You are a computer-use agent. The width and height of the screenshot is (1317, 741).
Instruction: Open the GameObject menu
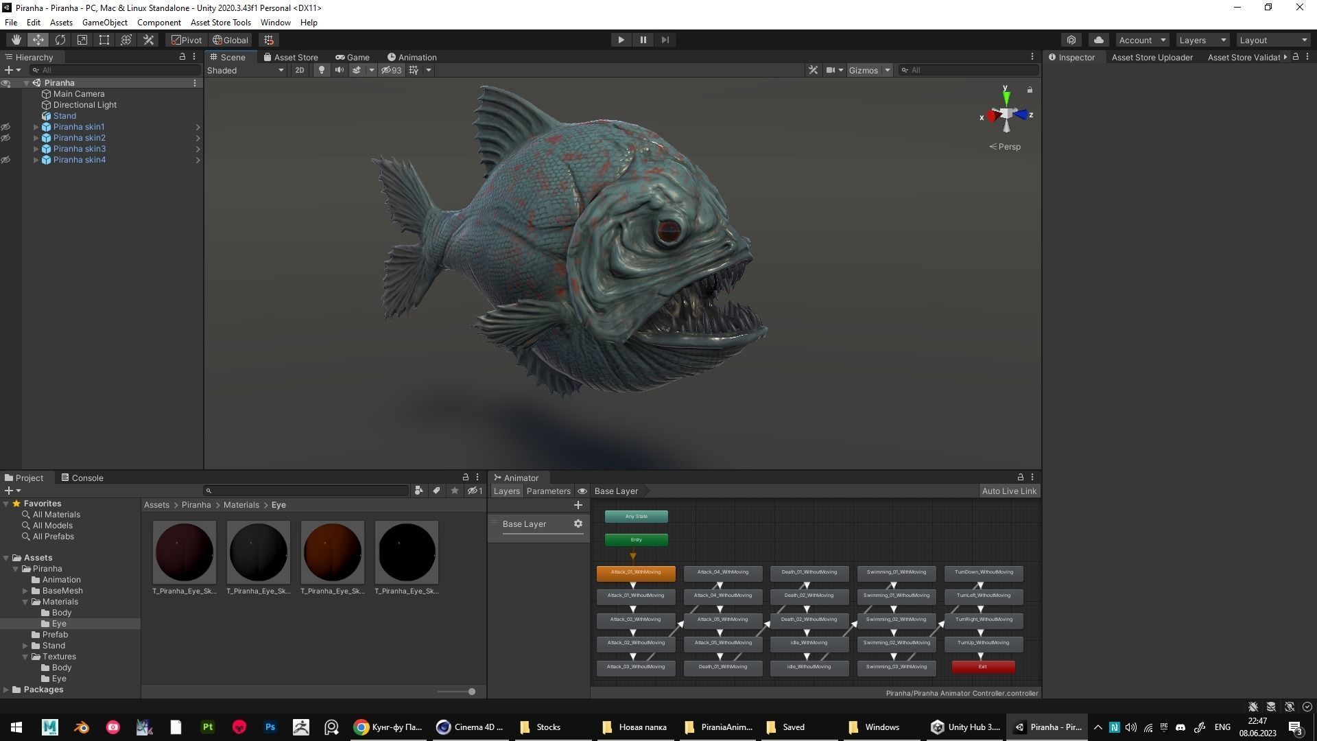coord(104,22)
